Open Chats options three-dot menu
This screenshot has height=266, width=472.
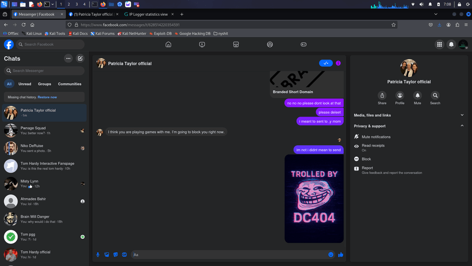click(68, 59)
